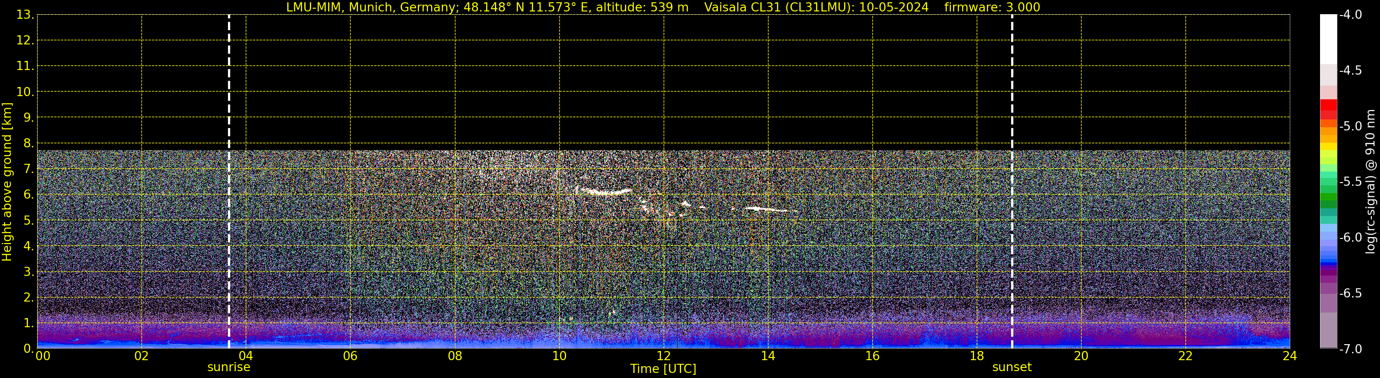Click the "Height above ground [km]" axis title
Screen dimensions: 1380x378
click(7, 182)
